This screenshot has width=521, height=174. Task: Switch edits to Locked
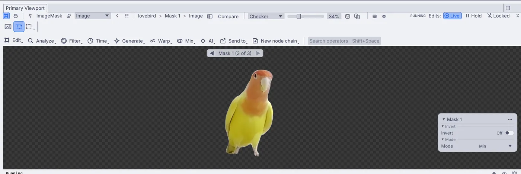click(498, 16)
